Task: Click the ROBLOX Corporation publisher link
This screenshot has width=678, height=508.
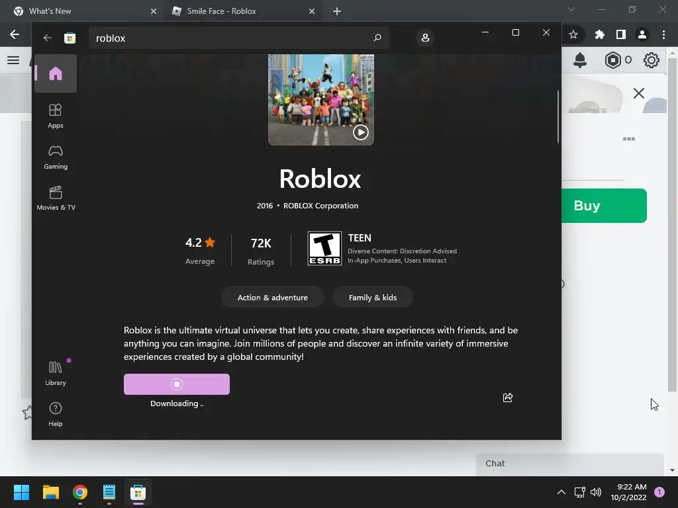Action: pyautogui.click(x=320, y=206)
